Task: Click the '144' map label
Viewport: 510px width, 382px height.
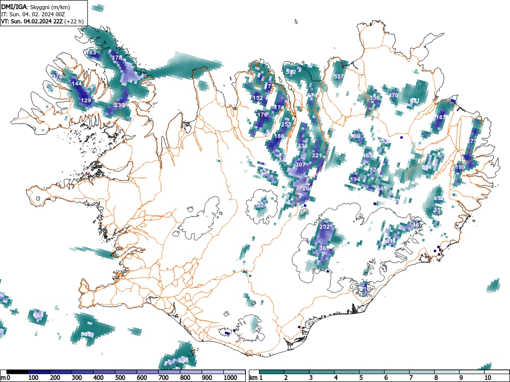Action: (77, 84)
